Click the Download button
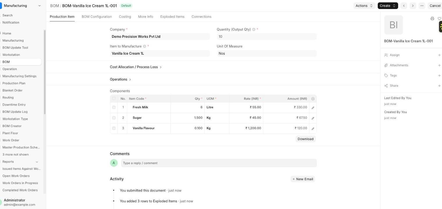442x209 pixels. pyautogui.click(x=305, y=139)
